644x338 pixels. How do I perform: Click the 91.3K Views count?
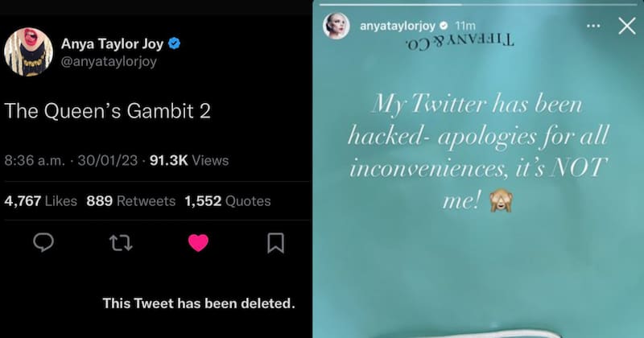pyautogui.click(x=191, y=160)
